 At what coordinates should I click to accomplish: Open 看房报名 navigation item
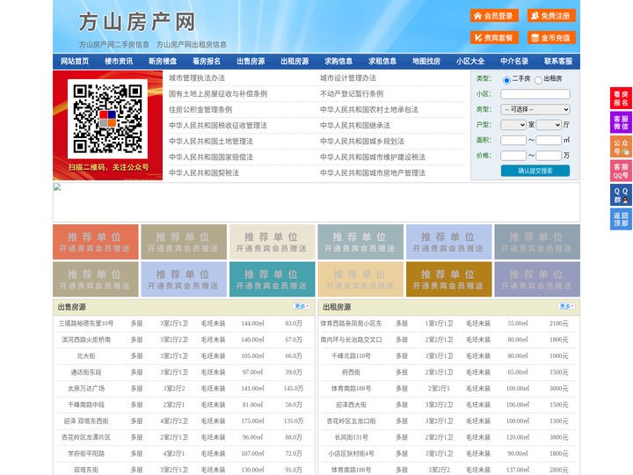pos(207,62)
